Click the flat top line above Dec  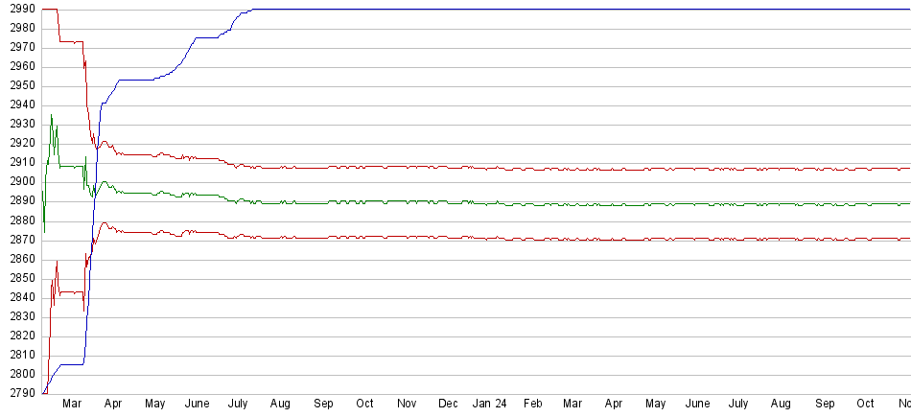(x=448, y=10)
